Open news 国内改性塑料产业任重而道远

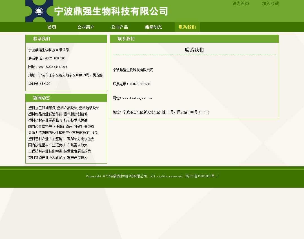pyautogui.click(x=61, y=127)
